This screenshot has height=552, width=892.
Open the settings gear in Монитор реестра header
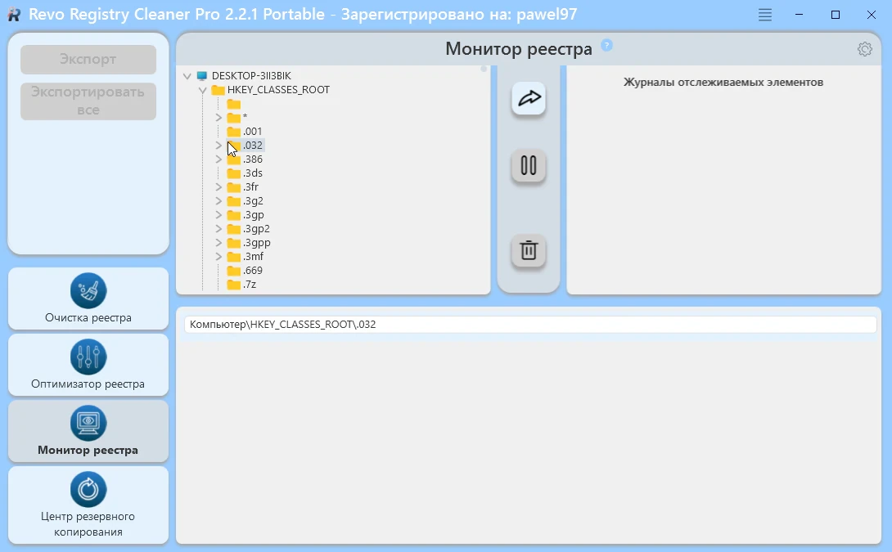865,49
